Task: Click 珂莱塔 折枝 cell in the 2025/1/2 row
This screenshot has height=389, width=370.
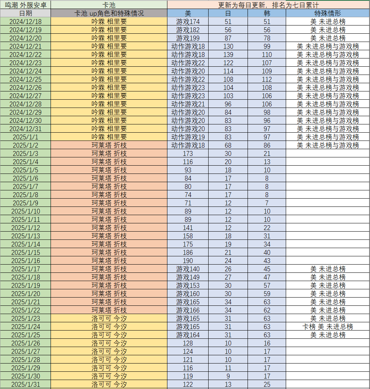Action: pyautogui.click(x=109, y=145)
